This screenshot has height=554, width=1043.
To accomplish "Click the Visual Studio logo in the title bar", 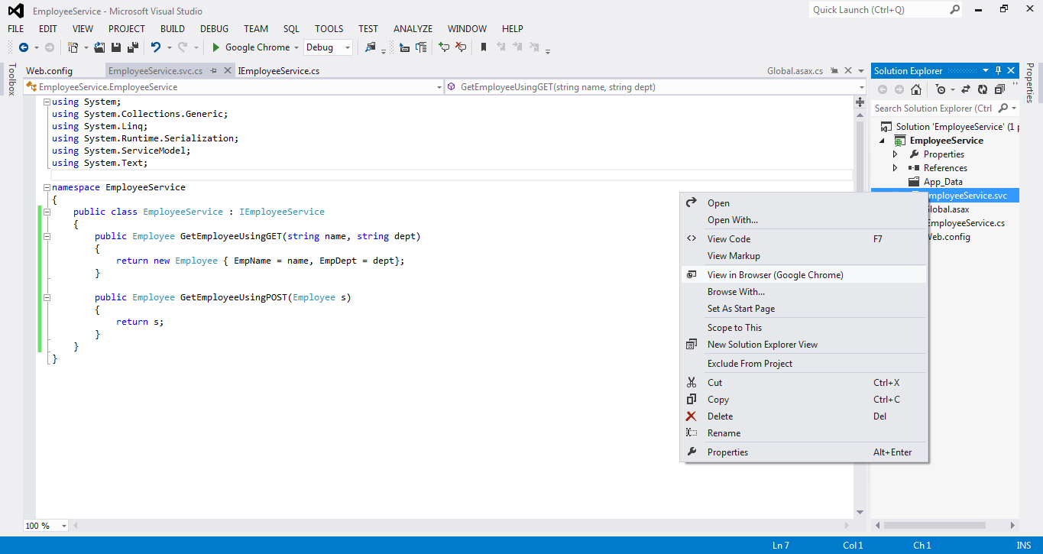I will [x=15, y=11].
